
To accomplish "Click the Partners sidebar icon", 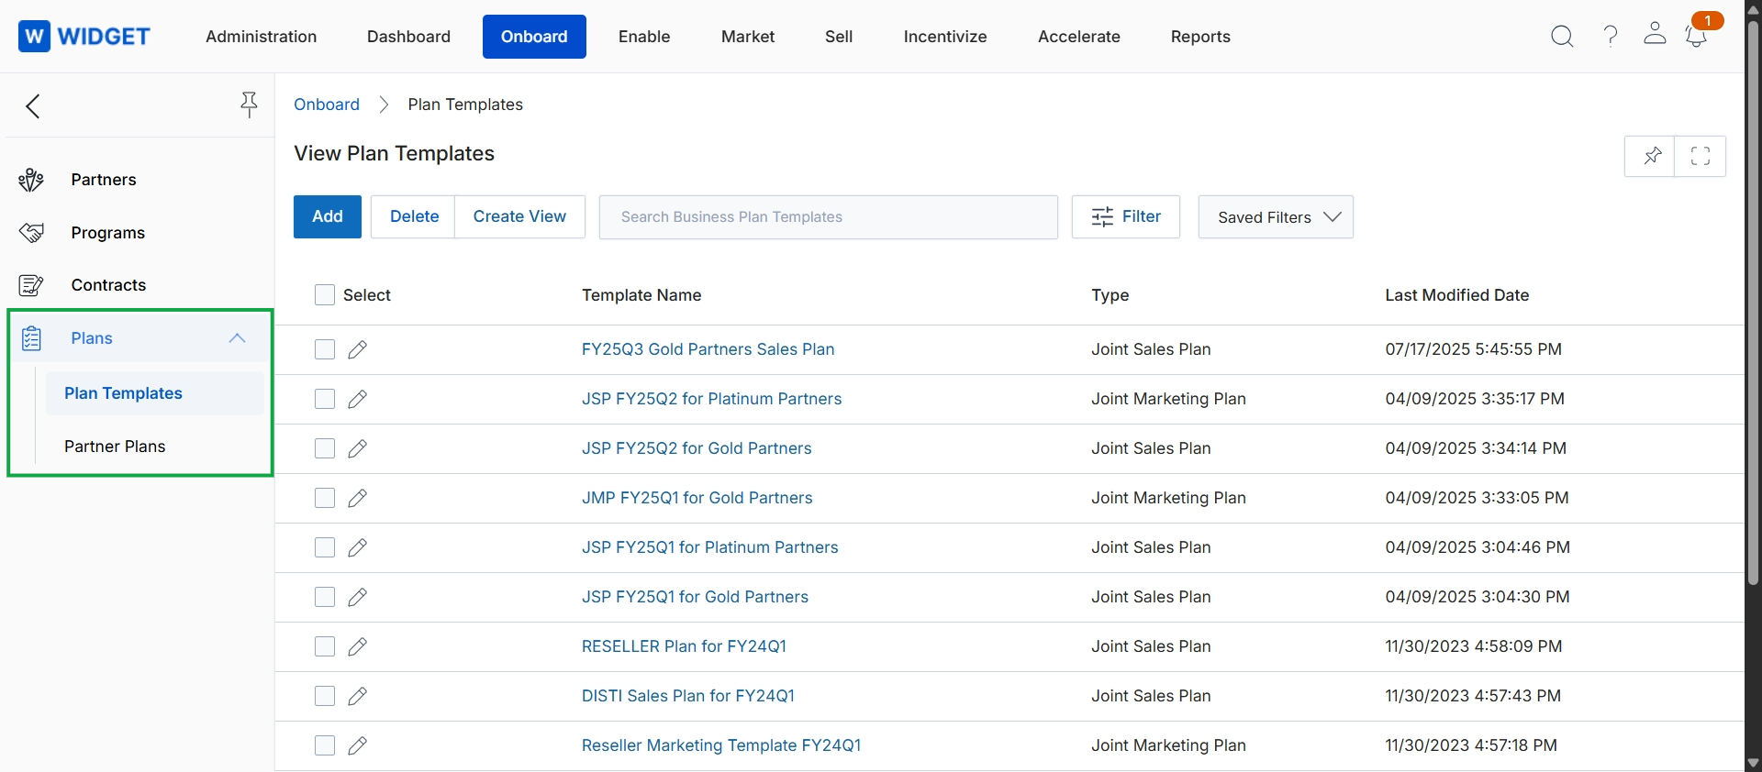I will tap(31, 180).
